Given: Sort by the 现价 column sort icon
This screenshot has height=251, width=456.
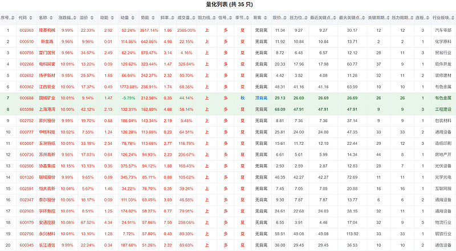Looking at the screenshot, I should tap(284, 18).
